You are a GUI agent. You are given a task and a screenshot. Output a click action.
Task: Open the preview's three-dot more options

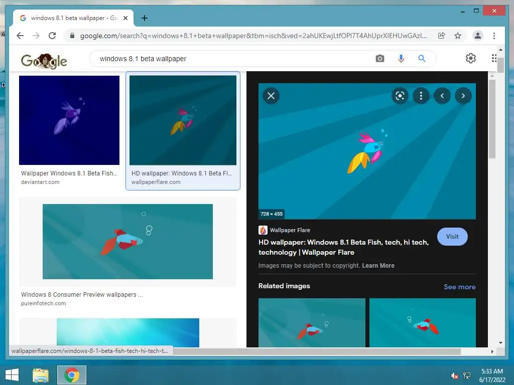pyautogui.click(x=421, y=96)
